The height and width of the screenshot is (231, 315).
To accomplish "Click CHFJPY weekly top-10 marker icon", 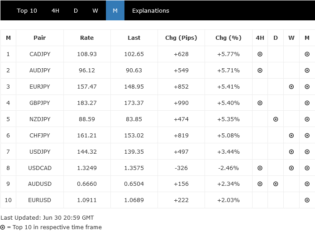I will point(291,136).
